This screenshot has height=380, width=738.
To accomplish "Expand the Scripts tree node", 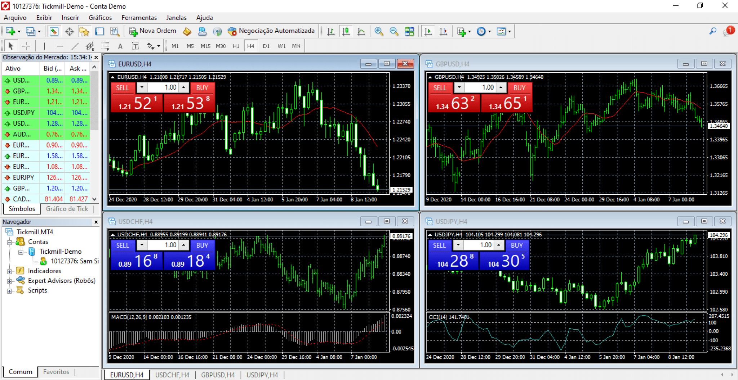I will click(x=9, y=291).
